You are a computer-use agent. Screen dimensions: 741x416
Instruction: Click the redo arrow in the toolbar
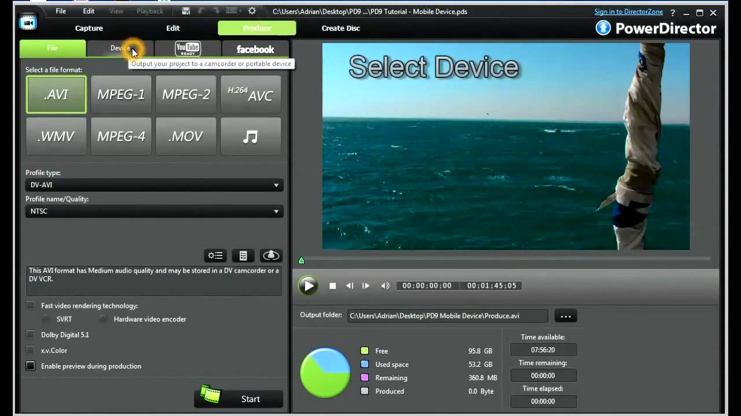click(218, 11)
